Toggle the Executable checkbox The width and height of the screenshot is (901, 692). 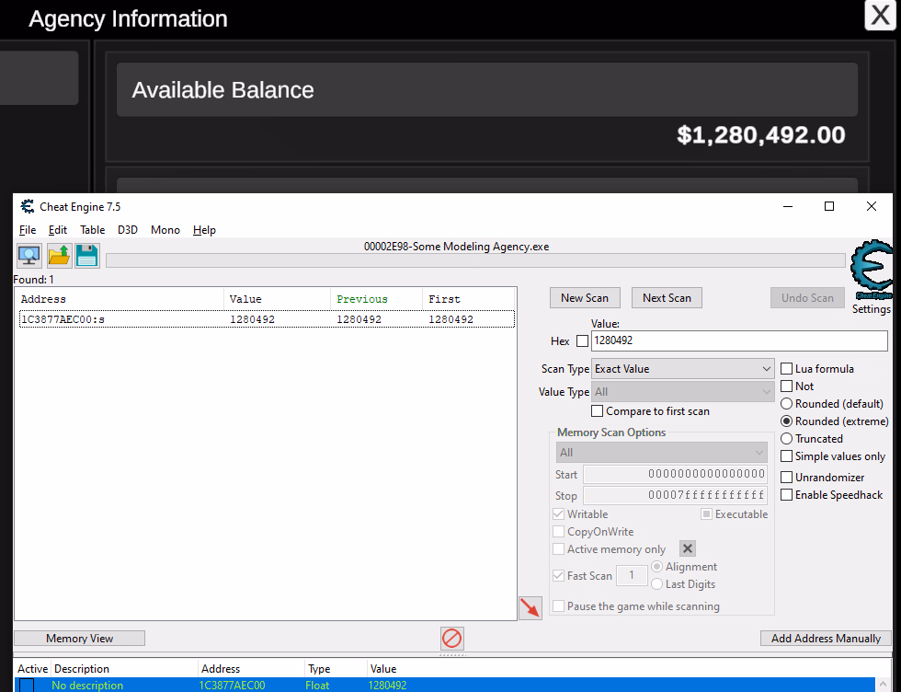click(707, 513)
